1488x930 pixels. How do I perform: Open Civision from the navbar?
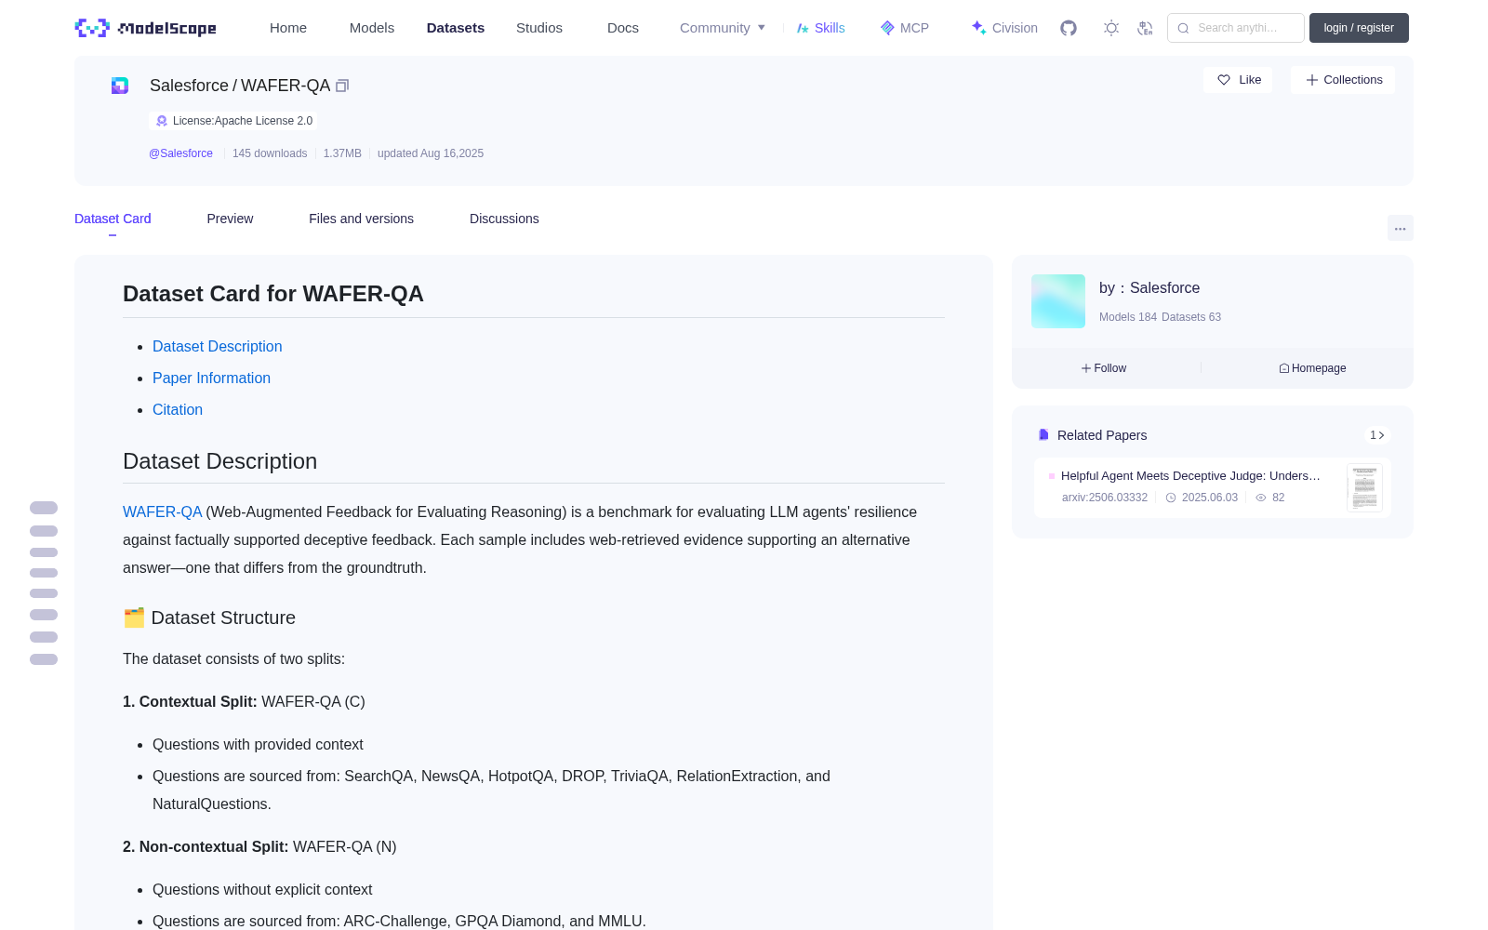[x=1004, y=28]
